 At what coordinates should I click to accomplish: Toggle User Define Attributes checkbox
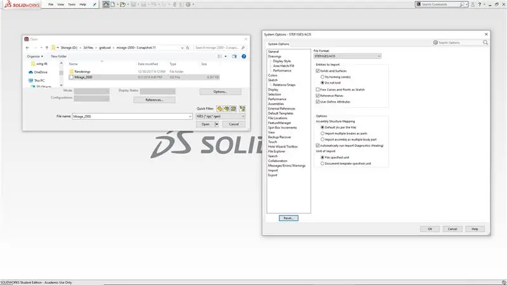(x=318, y=101)
